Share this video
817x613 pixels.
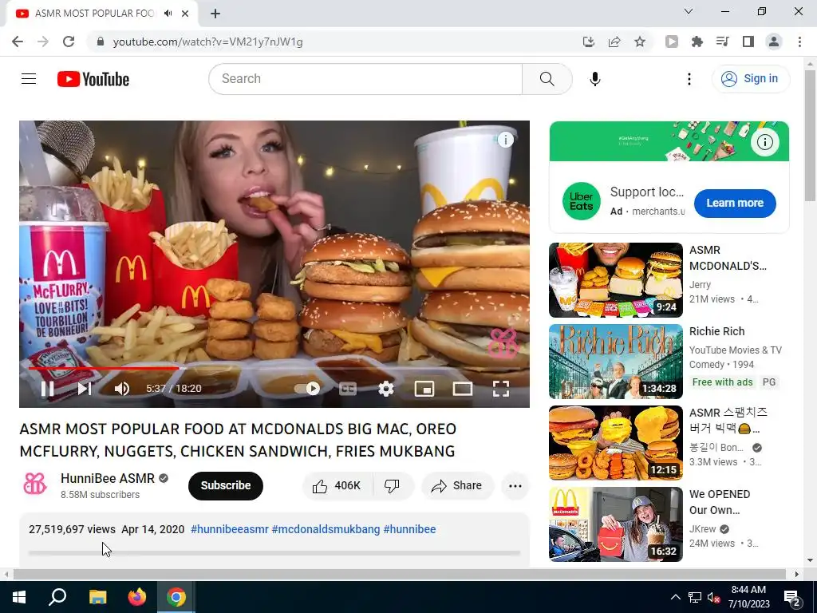[x=457, y=486]
